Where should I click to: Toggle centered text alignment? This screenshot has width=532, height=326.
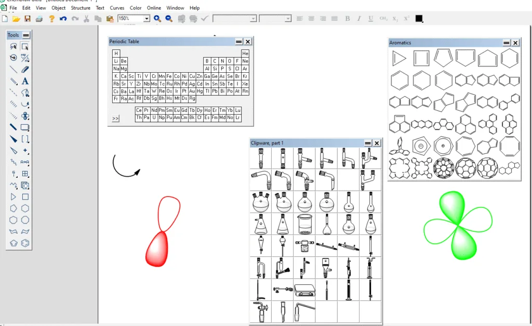coord(311,19)
